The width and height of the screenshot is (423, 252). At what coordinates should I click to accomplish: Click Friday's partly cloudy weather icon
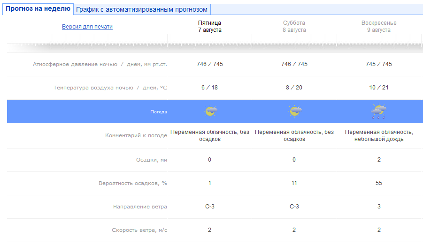click(x=210, y=111)
